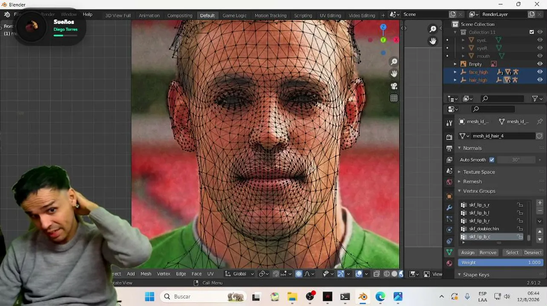Image resolution: width=547 pixels, height=306 pixels.
Task: Open the Particles properties tab
Action: (x=449, y=219)
